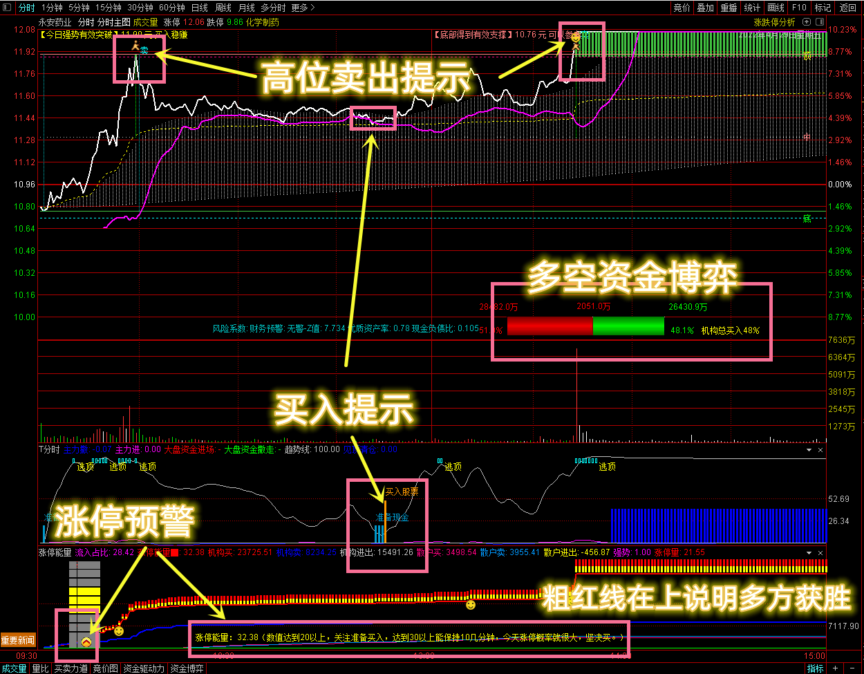Collapse the T分时 indicator panel
Image resolution: width=864 pixels, height=674 pixels.
click(809, 450)
